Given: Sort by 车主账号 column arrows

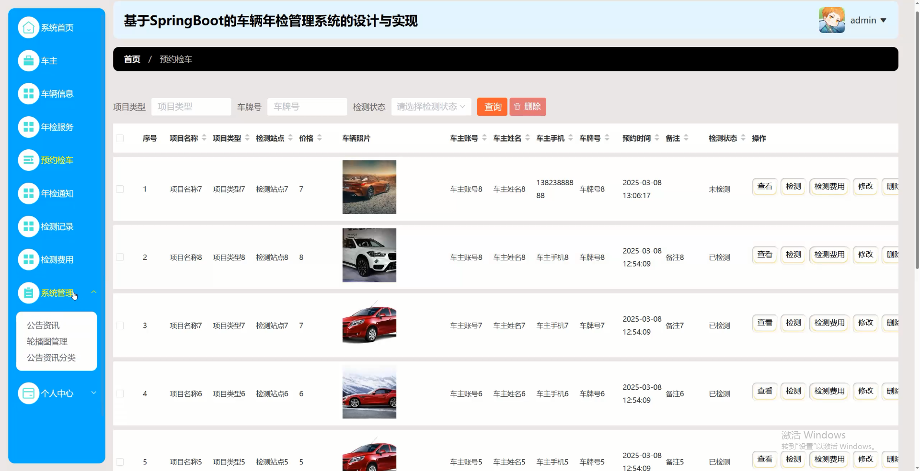Looking at the screenshot, I should (484, 138).
